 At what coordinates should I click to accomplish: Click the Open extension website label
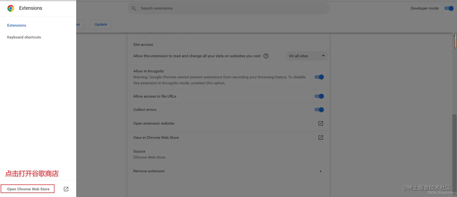154,123
